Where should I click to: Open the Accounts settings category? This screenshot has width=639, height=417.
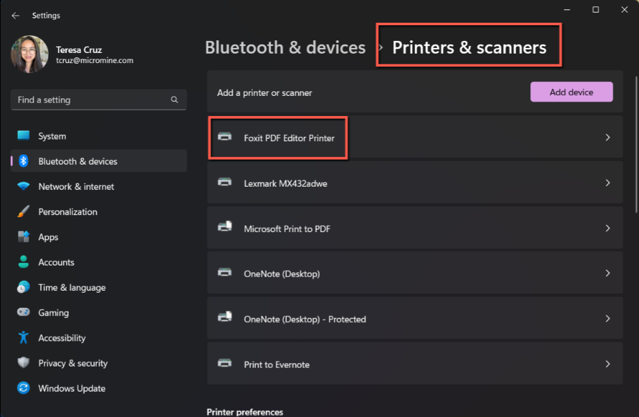click(56, 262)
